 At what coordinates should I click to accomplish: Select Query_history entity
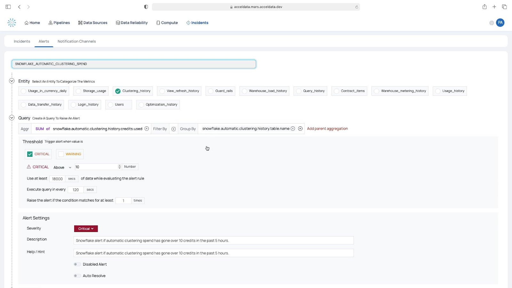[x=310, y=91]
